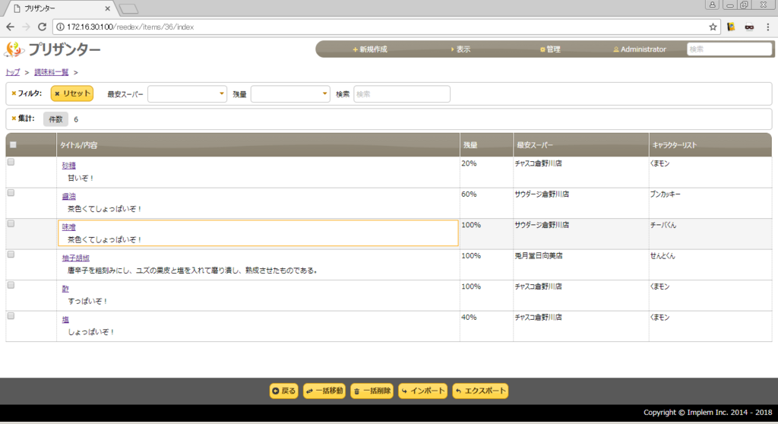Click 20% in the 砂糖 row

[x=469, y=163]
